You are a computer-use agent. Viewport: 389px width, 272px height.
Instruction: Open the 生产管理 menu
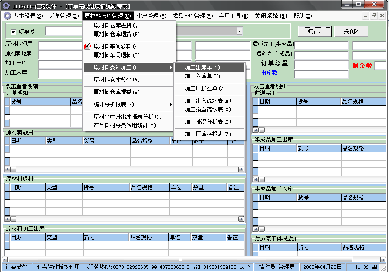pos(151,16)
